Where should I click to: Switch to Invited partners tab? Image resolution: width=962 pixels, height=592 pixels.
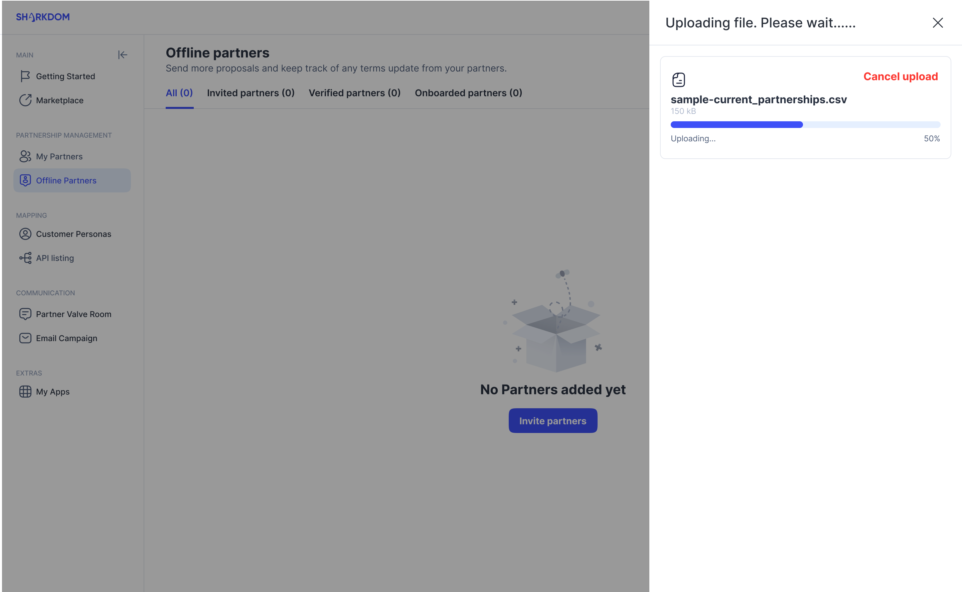click(x=251, y=93)
